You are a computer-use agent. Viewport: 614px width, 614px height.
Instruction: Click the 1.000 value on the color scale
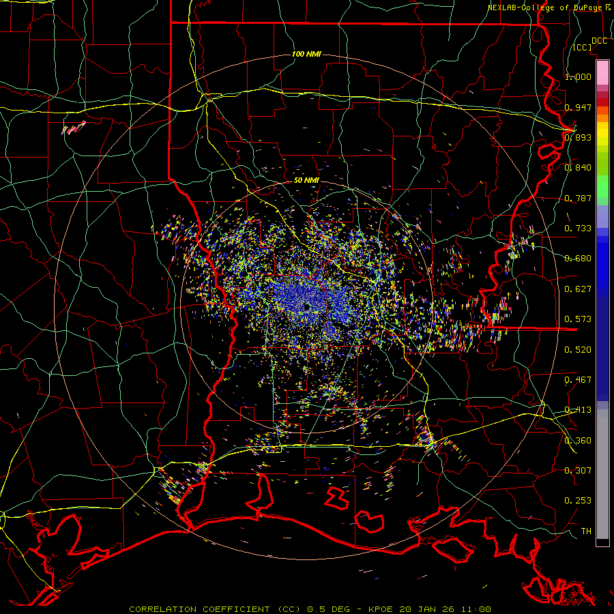click(x=578, y=76)
